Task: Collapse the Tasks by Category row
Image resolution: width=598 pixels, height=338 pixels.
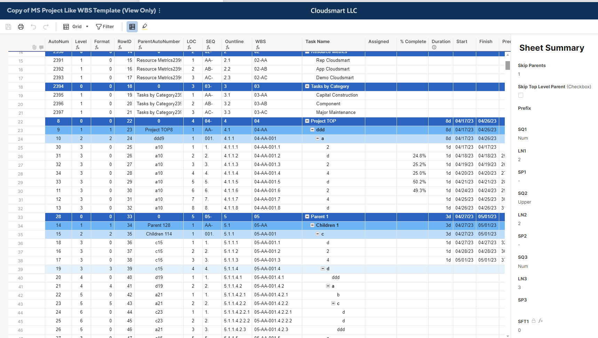Action: coord(307,86)
